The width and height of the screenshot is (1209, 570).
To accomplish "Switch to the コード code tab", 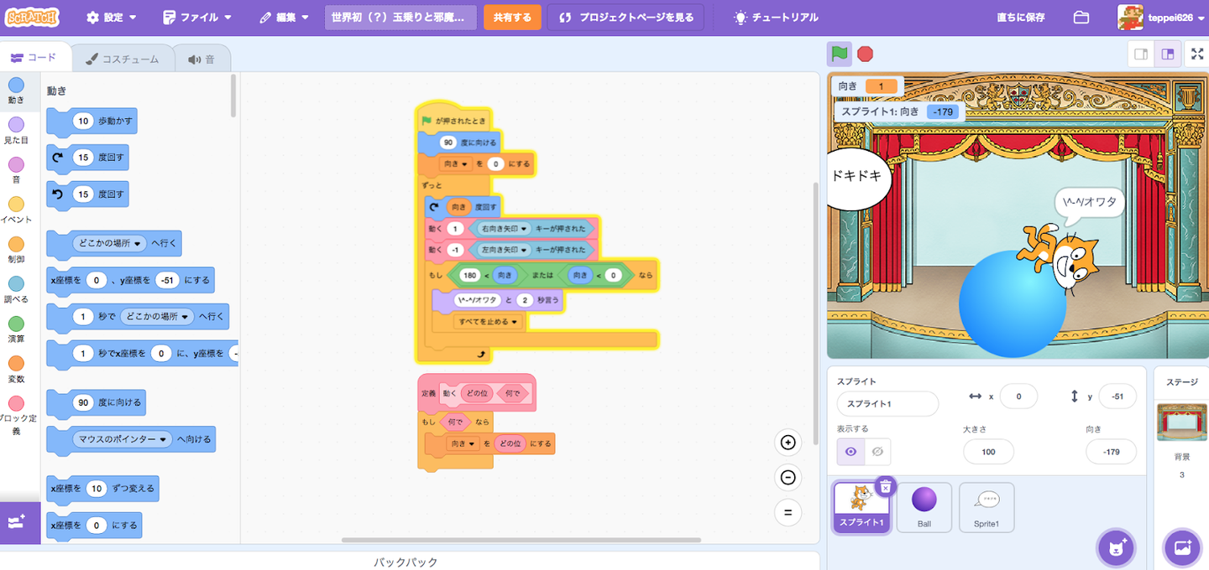I will pyautogui.click(x=34, y=58).
